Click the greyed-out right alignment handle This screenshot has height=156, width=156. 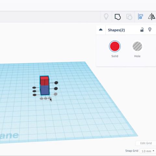coord(56,94)
